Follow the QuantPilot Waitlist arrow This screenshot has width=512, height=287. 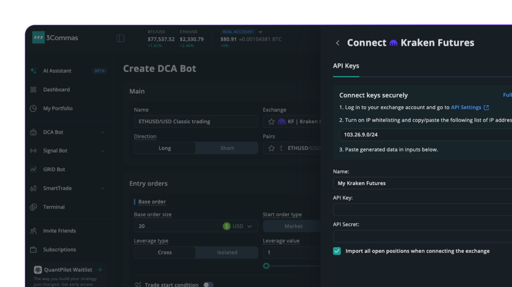tap(99, 270)
